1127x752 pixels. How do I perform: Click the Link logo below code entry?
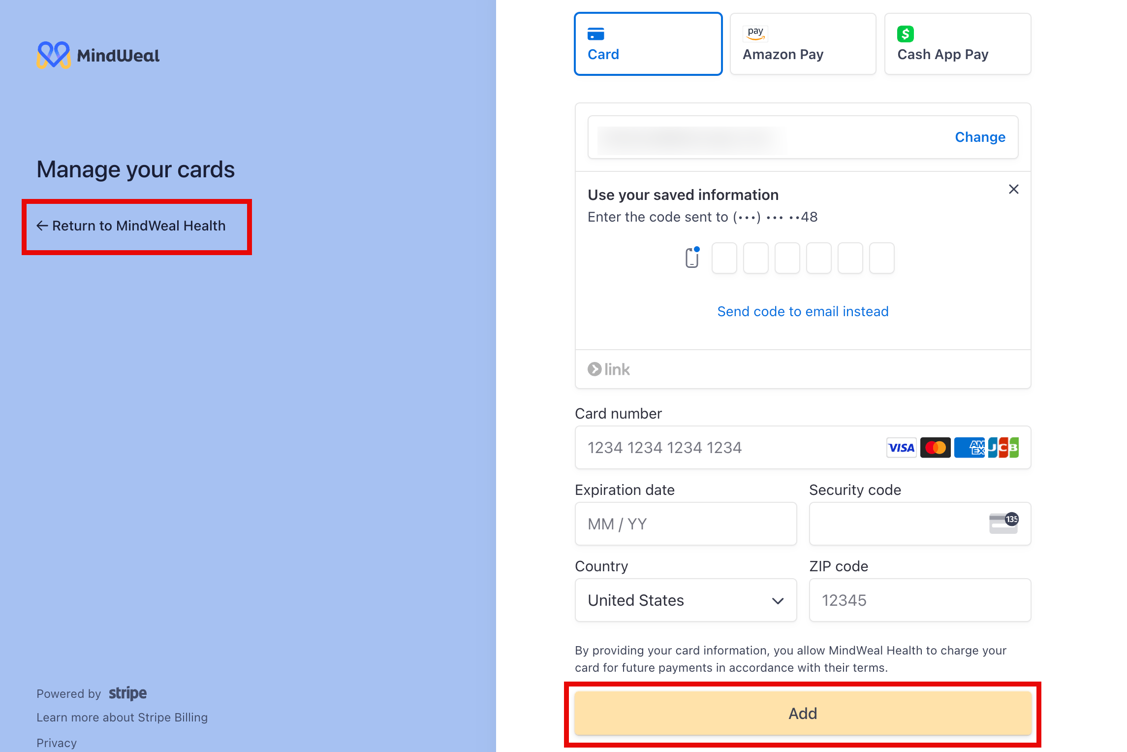tap(609, 369)
